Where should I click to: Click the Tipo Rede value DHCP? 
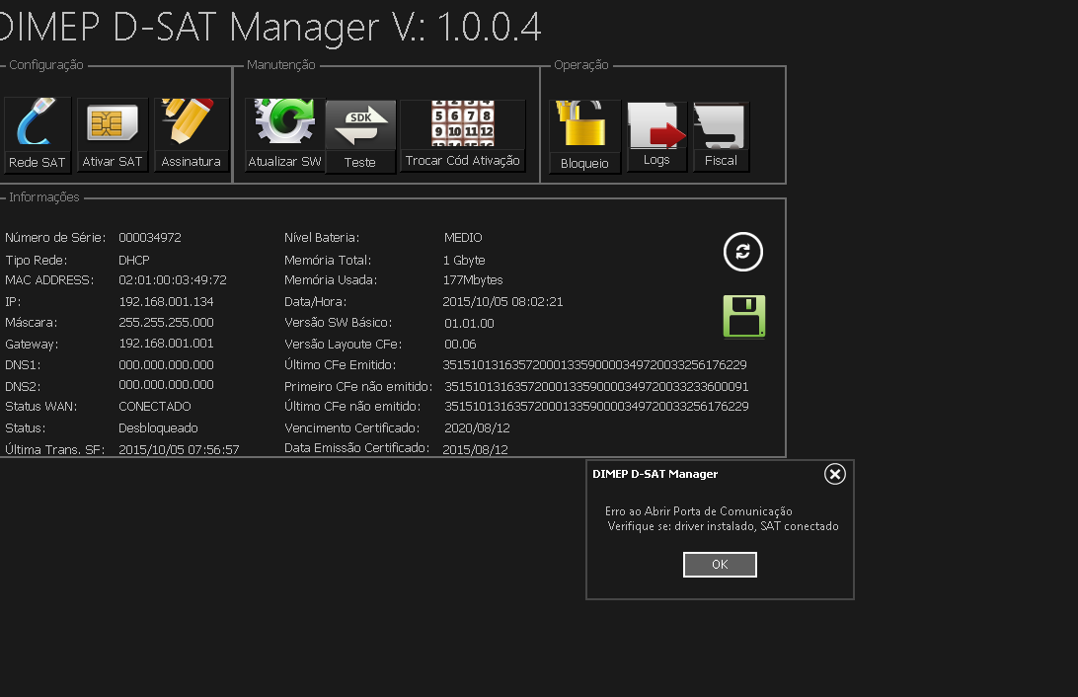point(134,261)
